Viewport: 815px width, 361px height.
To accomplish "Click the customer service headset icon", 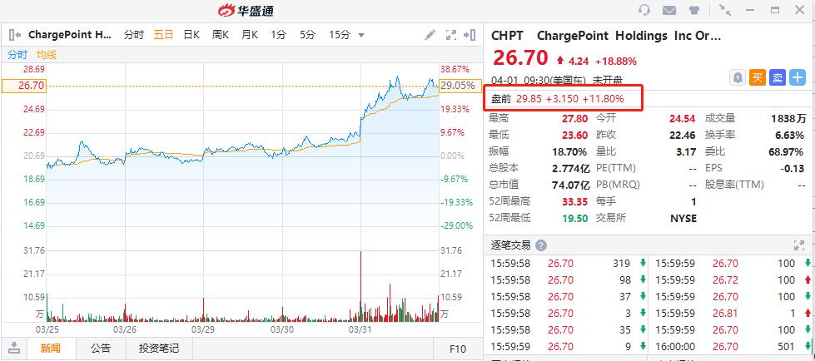I will (644, 11).
